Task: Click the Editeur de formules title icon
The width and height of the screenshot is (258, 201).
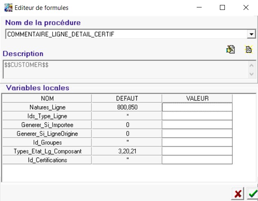Action: tap(8, 7)
